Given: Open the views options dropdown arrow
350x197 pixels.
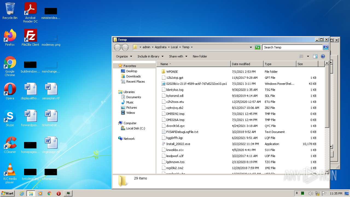Looking at the screenshot, I should [x=308, y=56].
